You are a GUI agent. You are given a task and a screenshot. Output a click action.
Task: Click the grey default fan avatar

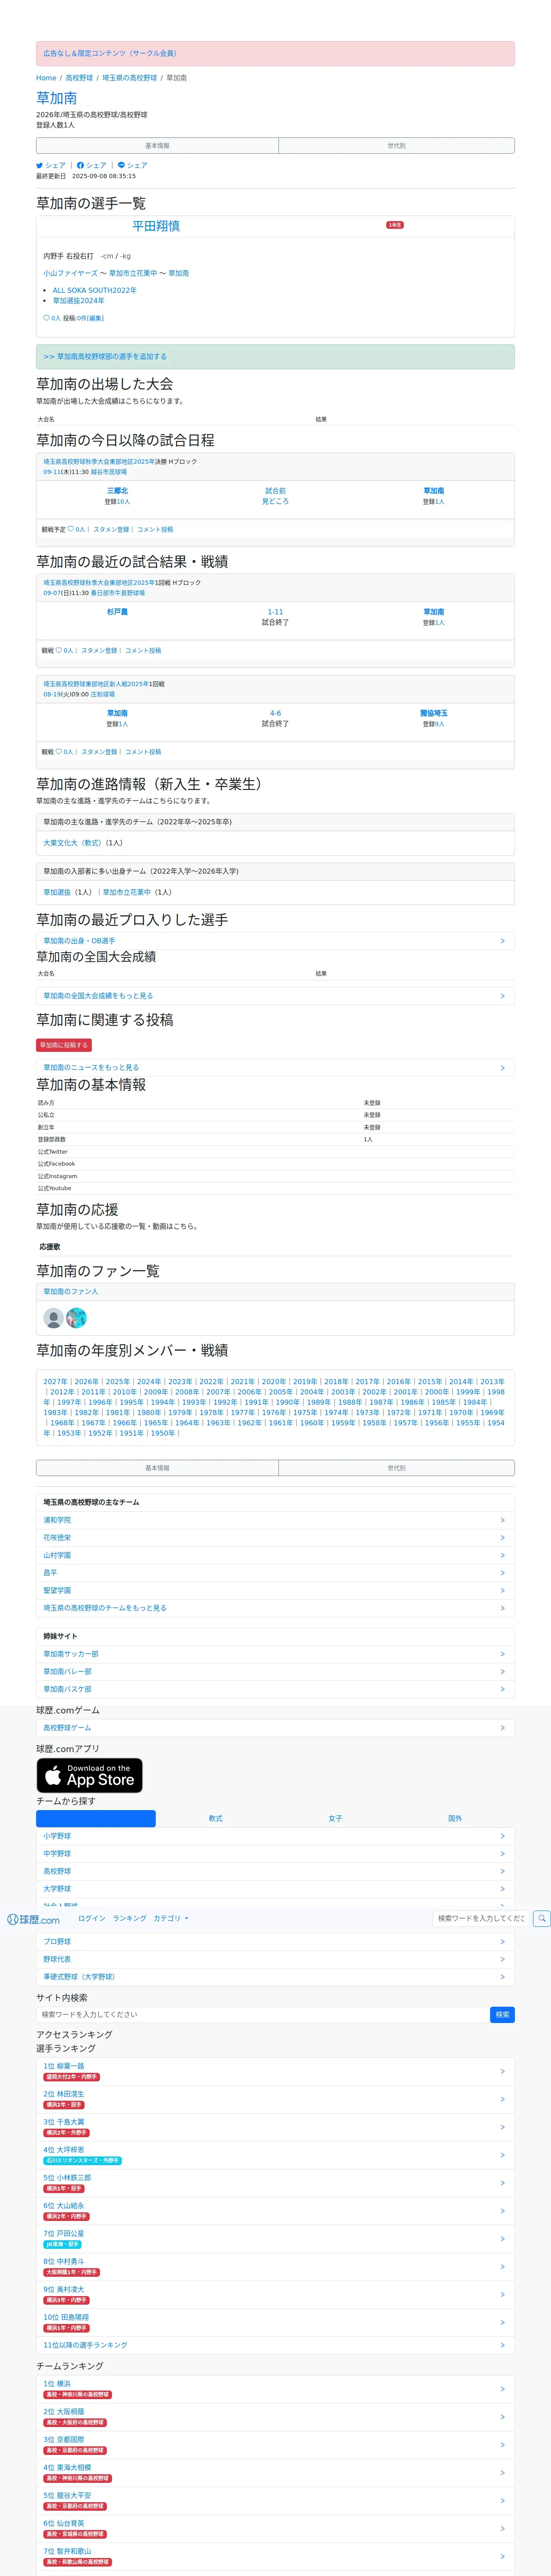(x=54, y=1318)
